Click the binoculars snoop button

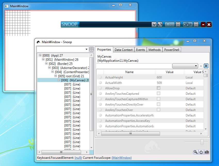pyautogui.click(x=188, y=25)
